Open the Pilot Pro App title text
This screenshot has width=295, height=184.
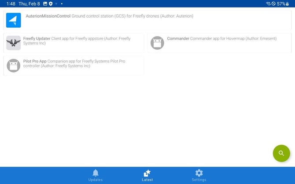[35, 61]
